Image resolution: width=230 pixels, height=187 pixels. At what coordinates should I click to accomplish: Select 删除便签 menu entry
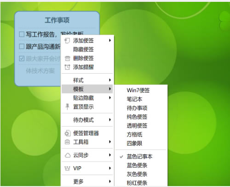pos(87,58)
